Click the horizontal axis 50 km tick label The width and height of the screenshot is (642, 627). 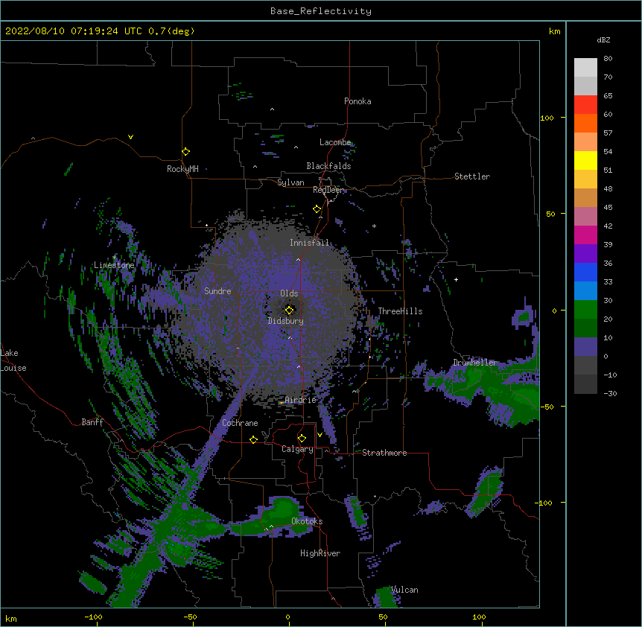[x=383, y=617]
